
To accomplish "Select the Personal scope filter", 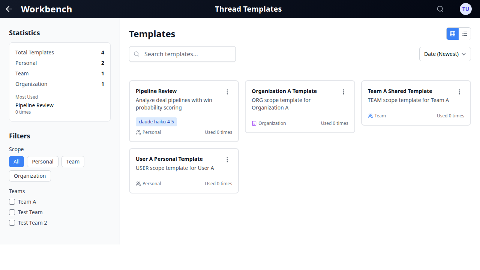I will [x=42, y=161].
